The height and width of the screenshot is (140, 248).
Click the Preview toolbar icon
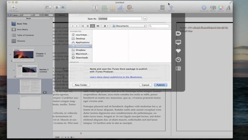click(x=162, y=7)
